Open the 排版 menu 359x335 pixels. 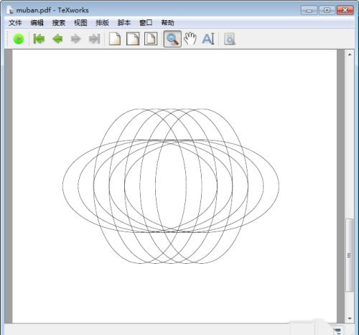click(x=102, y=23)
